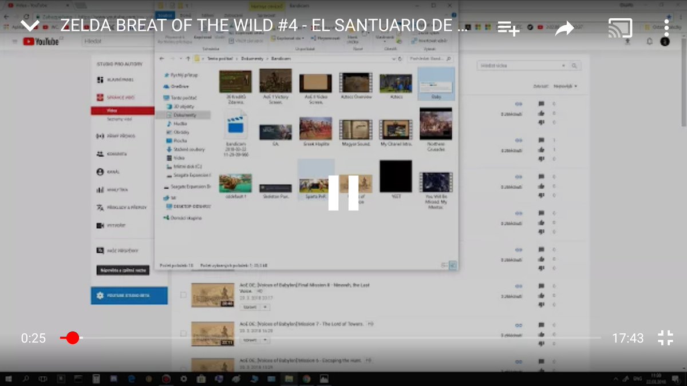Click the Calculator icon in the taskbar
The width and height of the screenshot is (687, 386).
tap(96, 379)
